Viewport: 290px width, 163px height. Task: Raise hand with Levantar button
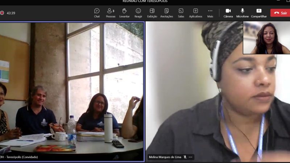tap(124, 13)
